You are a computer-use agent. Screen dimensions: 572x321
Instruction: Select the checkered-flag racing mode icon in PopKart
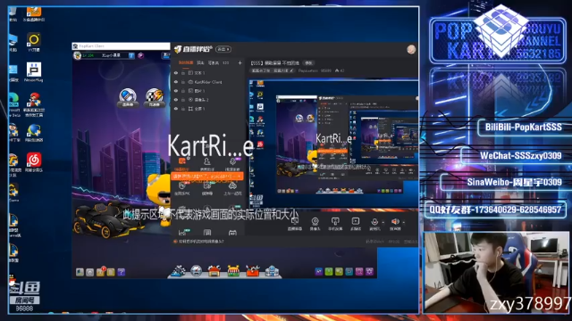coord(155,97)
